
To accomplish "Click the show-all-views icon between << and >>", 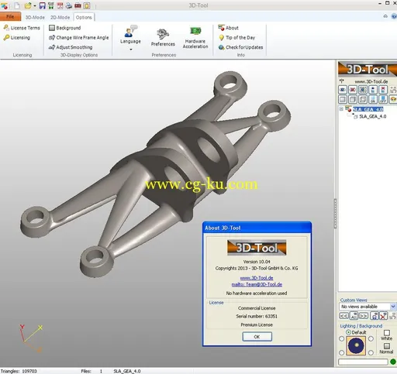I will [x=354, y=316].
